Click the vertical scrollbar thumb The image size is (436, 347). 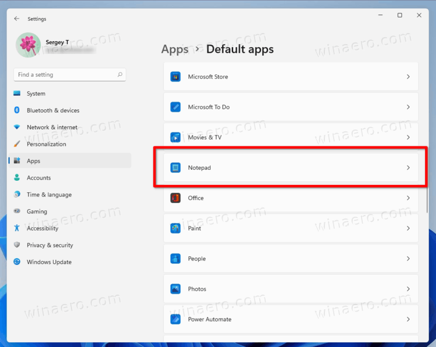[x=427, y=200]
